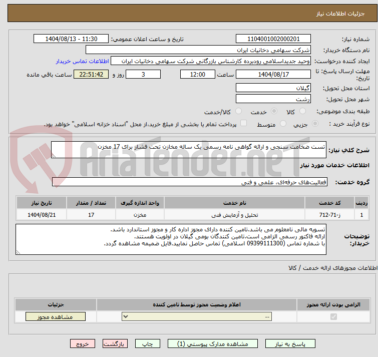Click the 'پاسخ به نیاز' button
The width and height of the screenshot is (378, 357).
click(290, 344)
